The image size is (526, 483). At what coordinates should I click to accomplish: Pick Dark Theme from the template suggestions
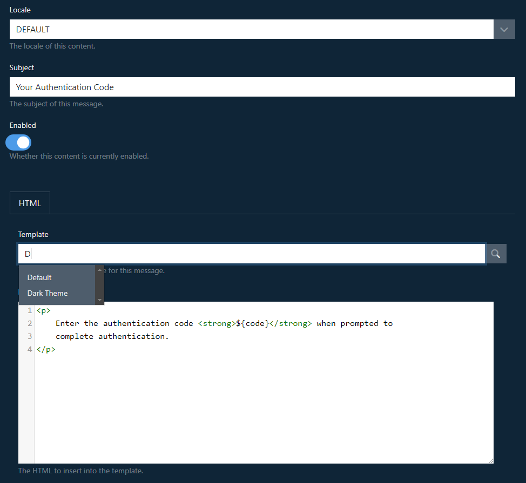click(x=48, y=293)
